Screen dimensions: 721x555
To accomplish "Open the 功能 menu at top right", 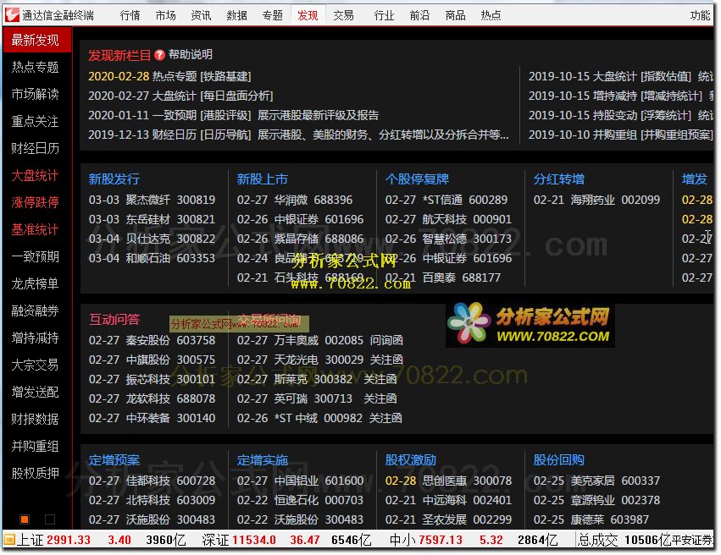I will 701,15.
